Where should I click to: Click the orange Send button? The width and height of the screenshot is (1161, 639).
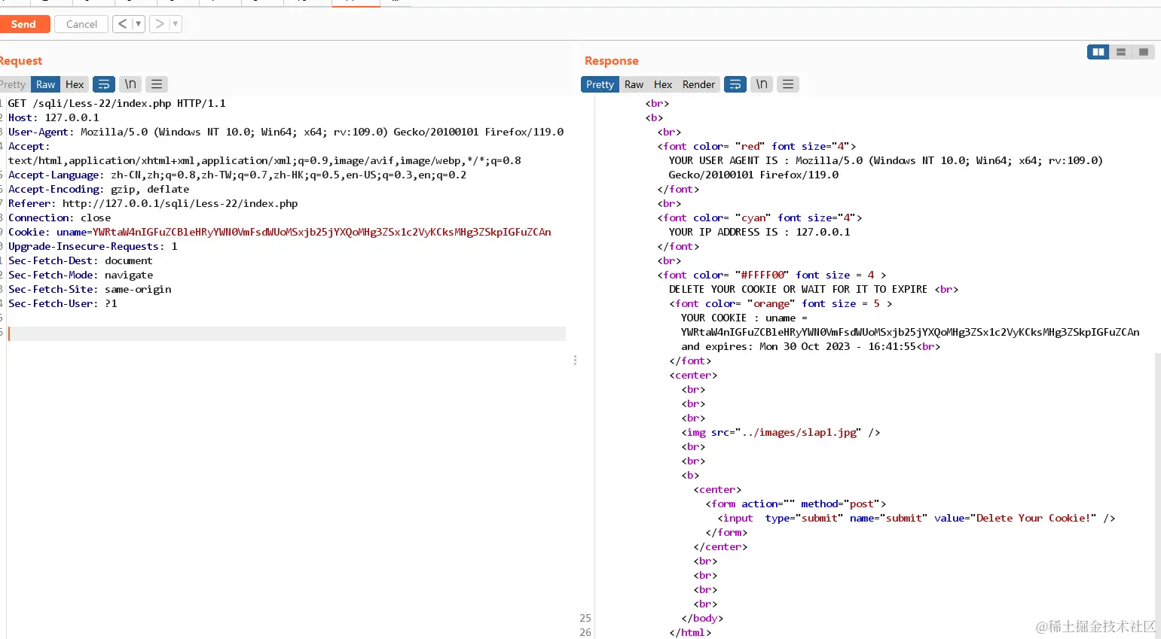tap(24, 24)
